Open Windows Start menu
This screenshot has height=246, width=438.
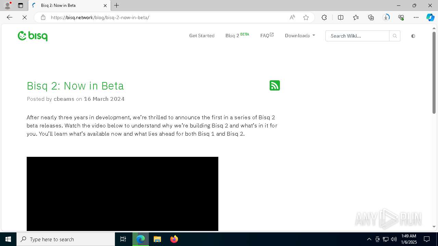pyautogui.click(x=8, y=239)
